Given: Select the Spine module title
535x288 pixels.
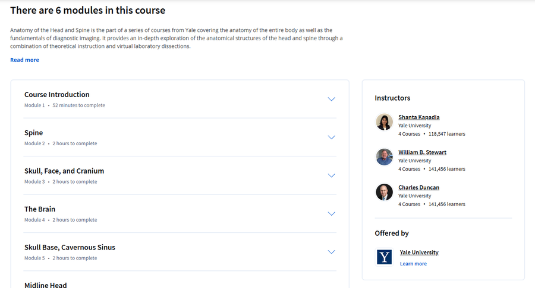Looking at the screenshot, I should click(33, 133).
